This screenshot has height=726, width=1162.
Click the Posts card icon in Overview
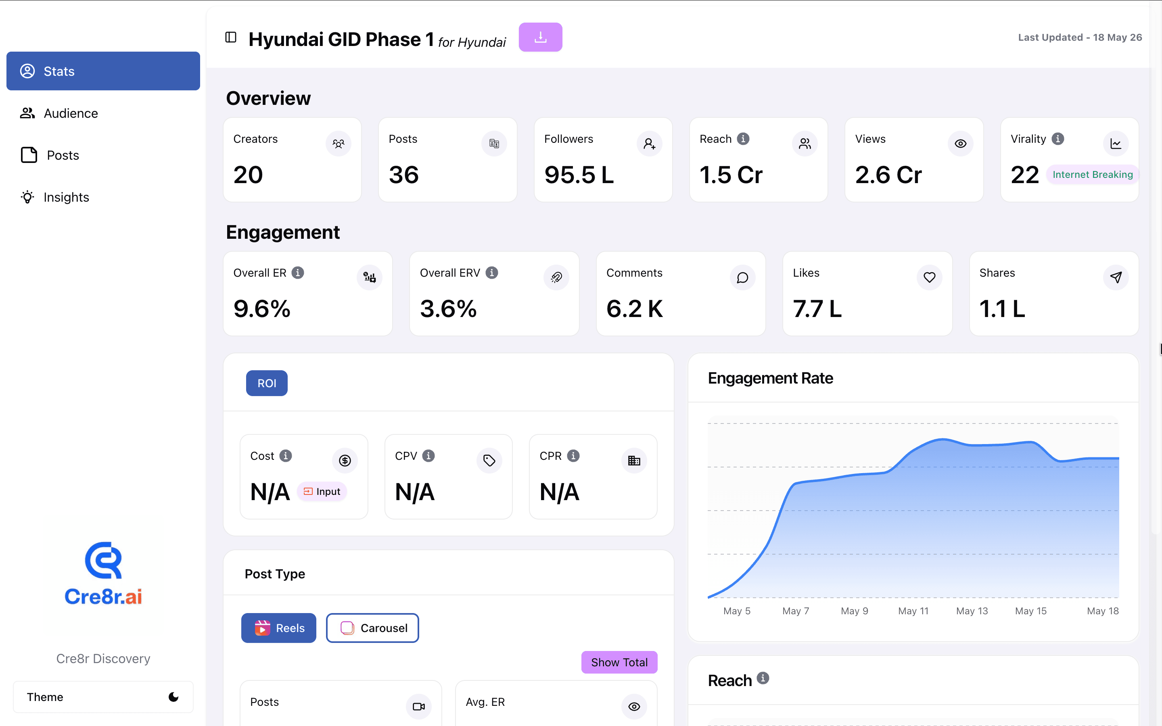coord(493,143)
